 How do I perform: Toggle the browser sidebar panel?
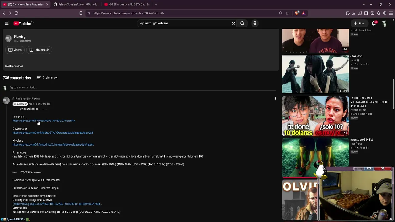tap(366, 13)
